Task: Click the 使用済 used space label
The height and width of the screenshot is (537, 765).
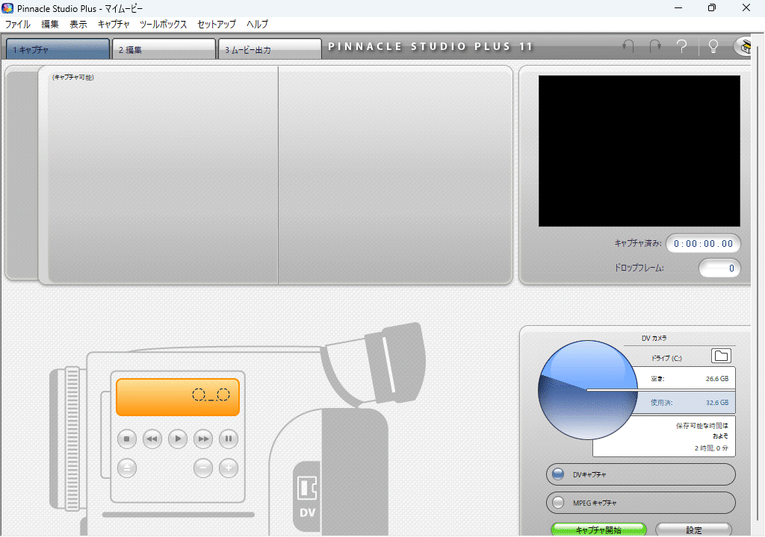Action: (x=662, y=403)
